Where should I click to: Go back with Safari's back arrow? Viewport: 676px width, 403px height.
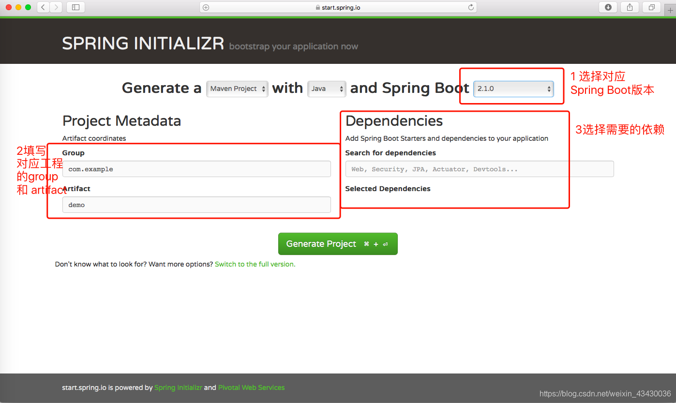point(43,7)
